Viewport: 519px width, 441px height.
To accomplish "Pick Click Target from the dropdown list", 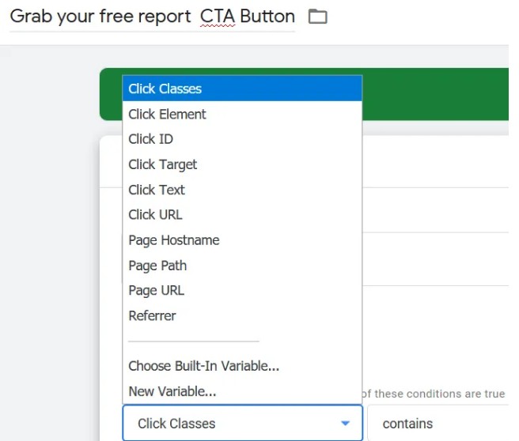I will pyautogui.click(x=162, y=164).
